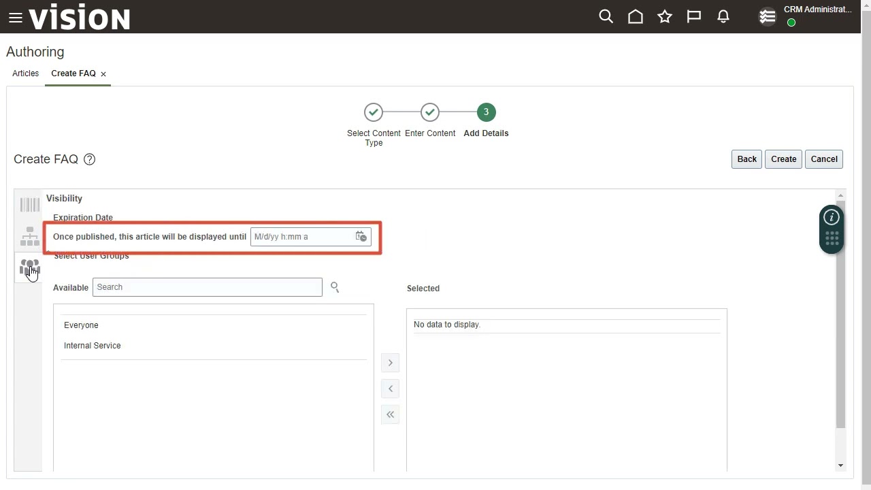
Task: Open the hamburger navigation menu
Action: click(15, 18)
